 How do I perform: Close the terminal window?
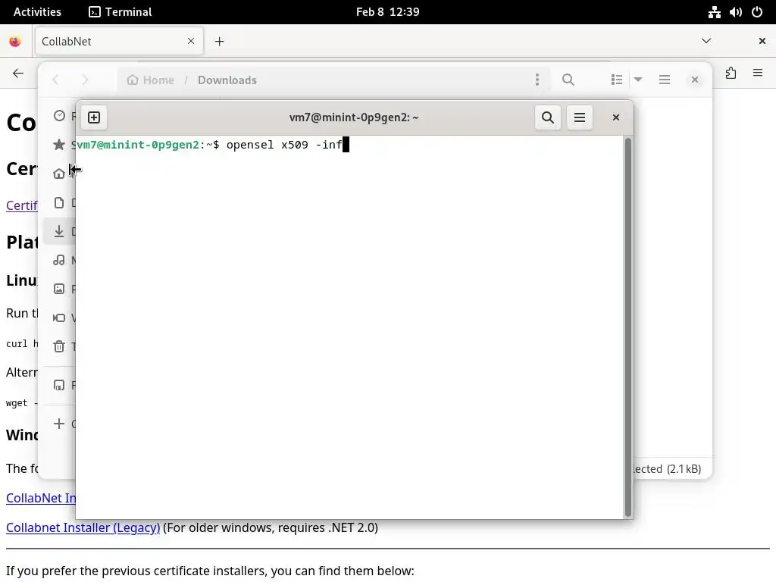point(615,117)
